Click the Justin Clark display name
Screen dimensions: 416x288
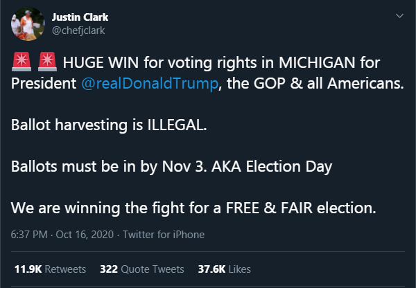click(80, 16)
